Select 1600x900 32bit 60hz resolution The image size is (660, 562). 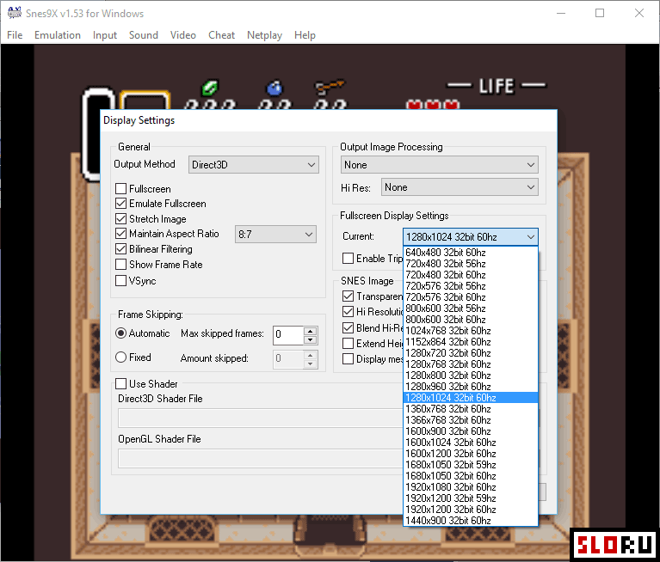pos(471,431)
